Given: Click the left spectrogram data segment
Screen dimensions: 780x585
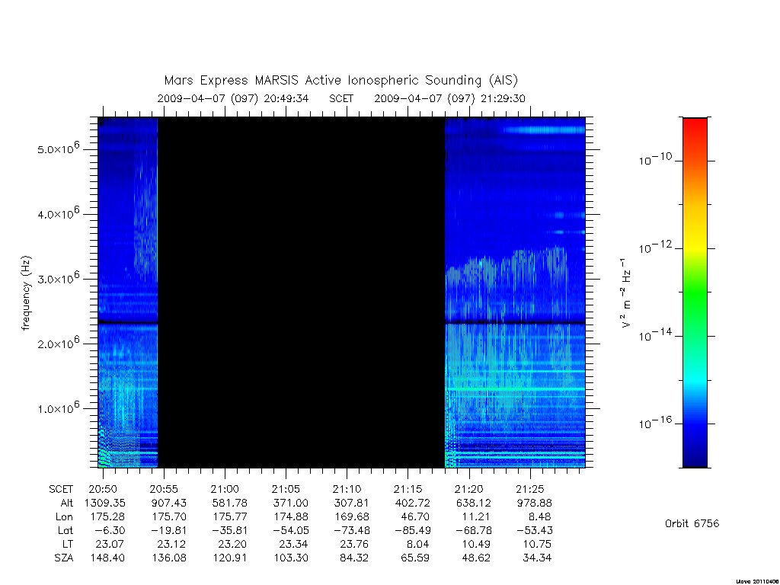Looking at the screenshot, I should pos(128,292).
